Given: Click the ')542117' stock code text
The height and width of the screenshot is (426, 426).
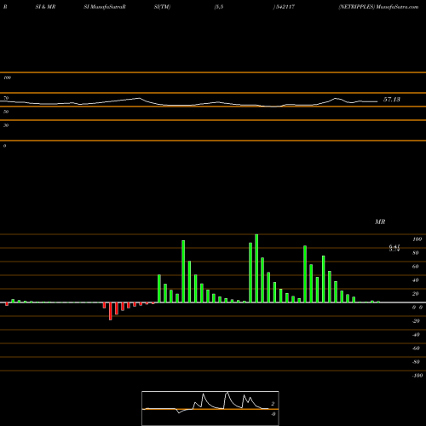Looking at the screenshot, I should pyautogui.click(x=284, y=7).
